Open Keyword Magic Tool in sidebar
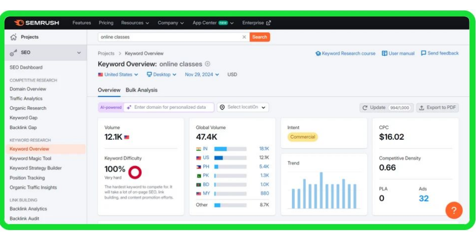This screenshot has width=476, height=241. pos(30,159)
